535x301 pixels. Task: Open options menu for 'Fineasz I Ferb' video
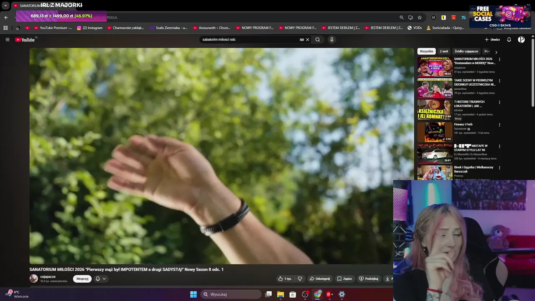499,125
